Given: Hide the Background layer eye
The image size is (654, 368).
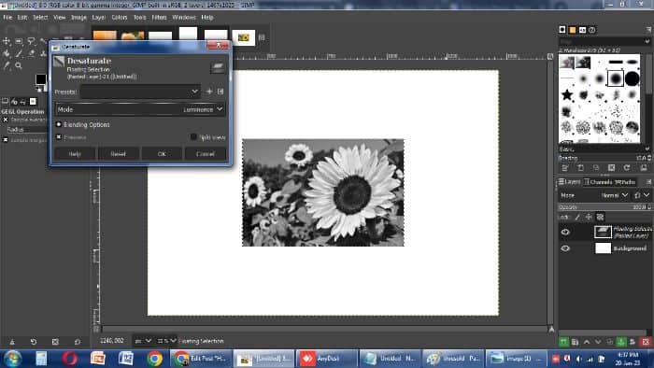Looking at the screenshot, I should 565,248.
